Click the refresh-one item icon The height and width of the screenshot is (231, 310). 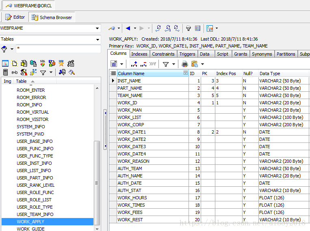pyautogui.click(x=168, y=28)
